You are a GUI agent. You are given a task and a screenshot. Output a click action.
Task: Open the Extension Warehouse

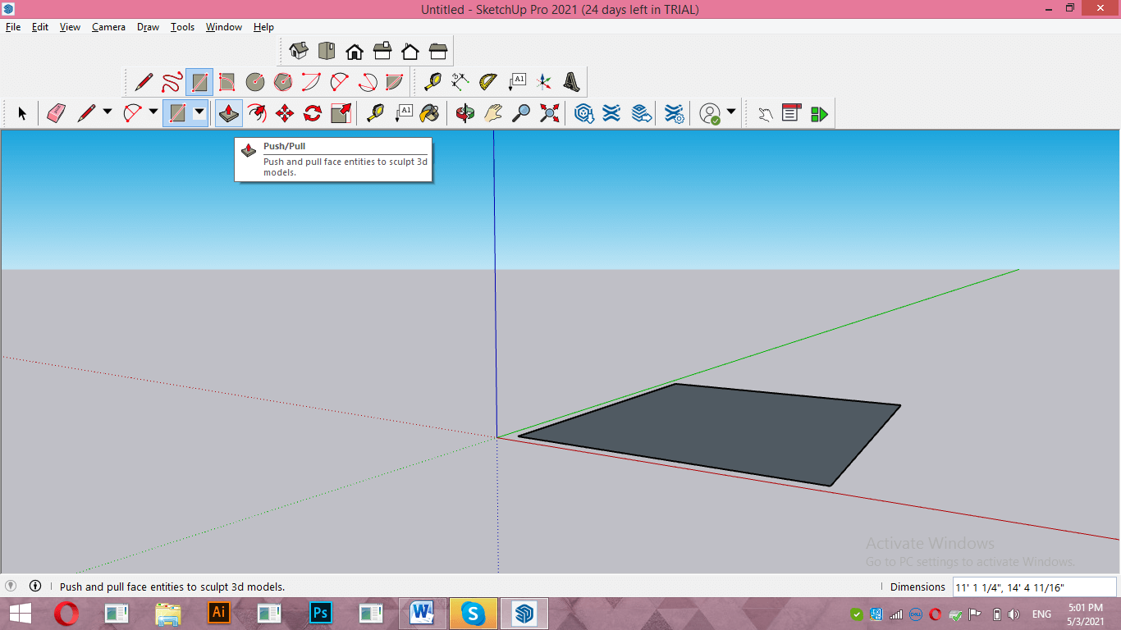pos(611,113)
